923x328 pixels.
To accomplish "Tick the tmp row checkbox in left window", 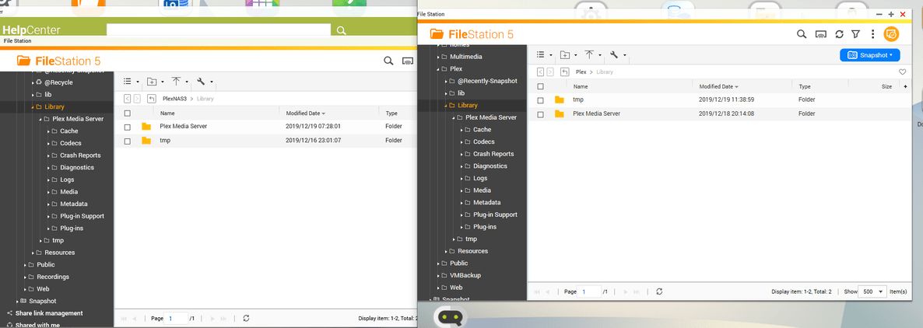I will 127,141.
